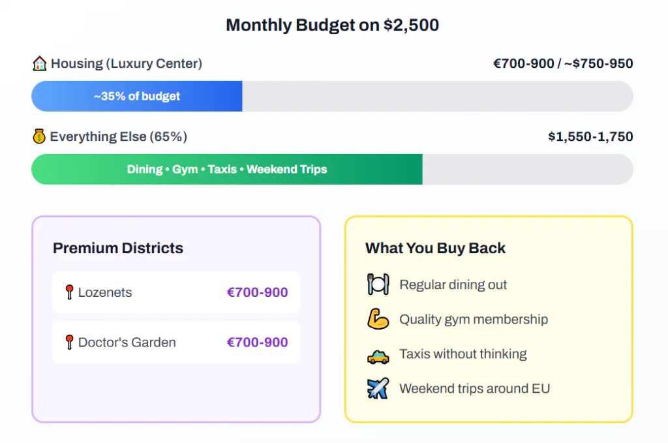Click the green Everything Else progress bar
The width and height of the screenshot is (668, 443).
point(227,170)
